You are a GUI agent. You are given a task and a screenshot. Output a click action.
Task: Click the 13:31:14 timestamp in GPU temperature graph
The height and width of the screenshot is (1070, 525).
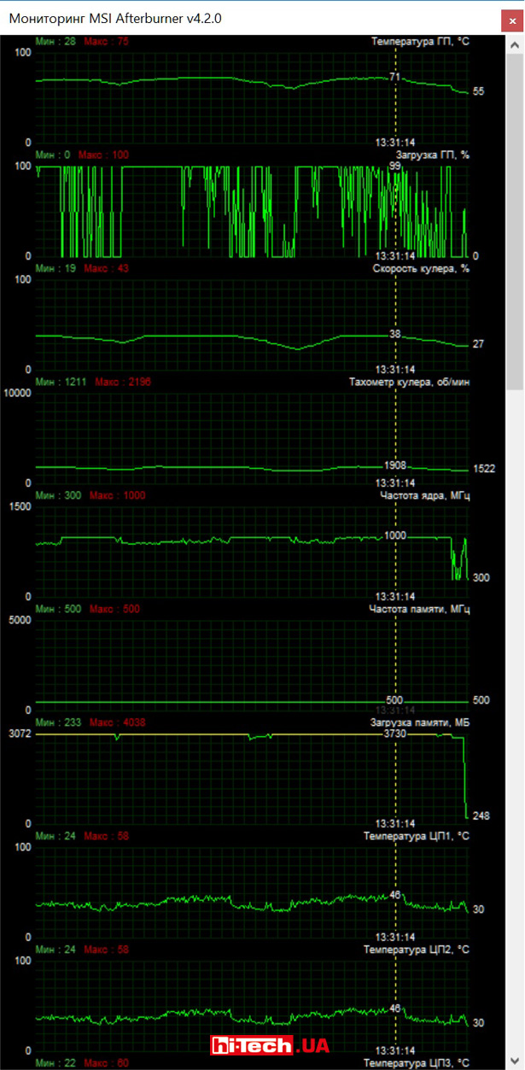(395, 142)
